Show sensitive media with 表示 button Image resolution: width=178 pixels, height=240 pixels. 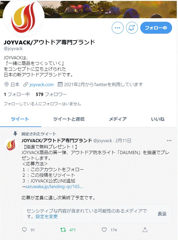tap(162, 214)
